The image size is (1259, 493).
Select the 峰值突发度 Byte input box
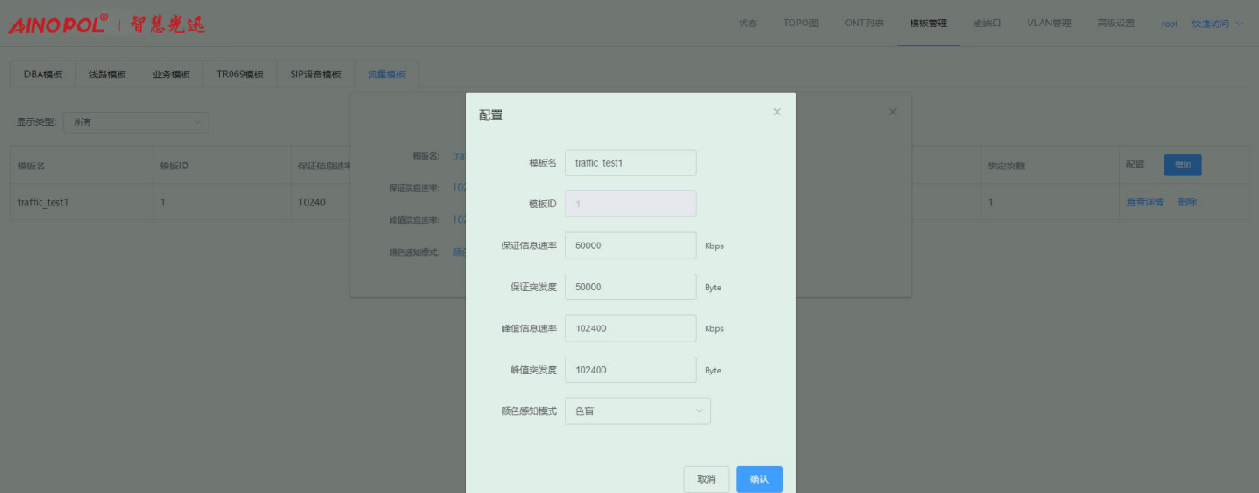coord(630,370)
